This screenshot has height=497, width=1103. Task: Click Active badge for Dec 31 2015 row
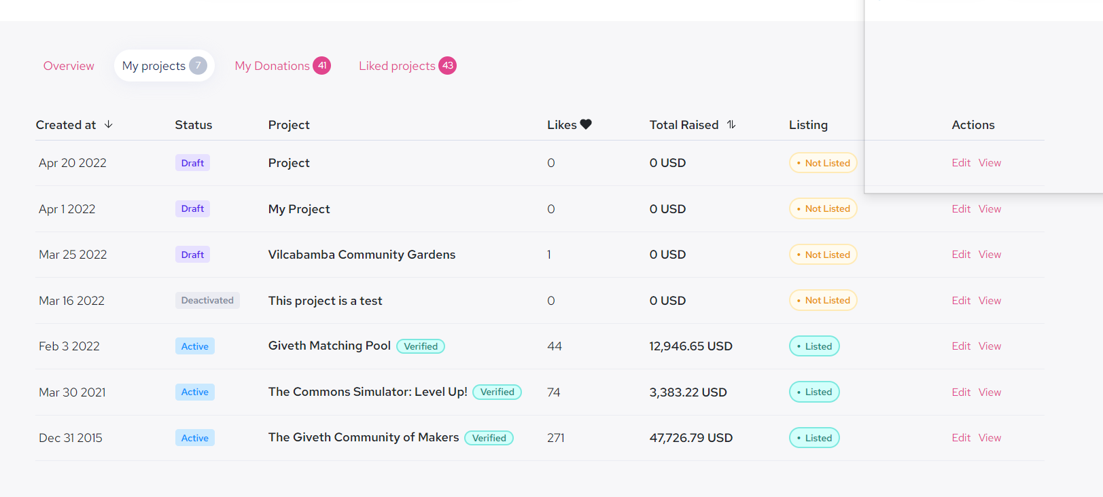(x=195, y=438)
